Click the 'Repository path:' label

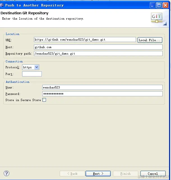tap(19, 54)
